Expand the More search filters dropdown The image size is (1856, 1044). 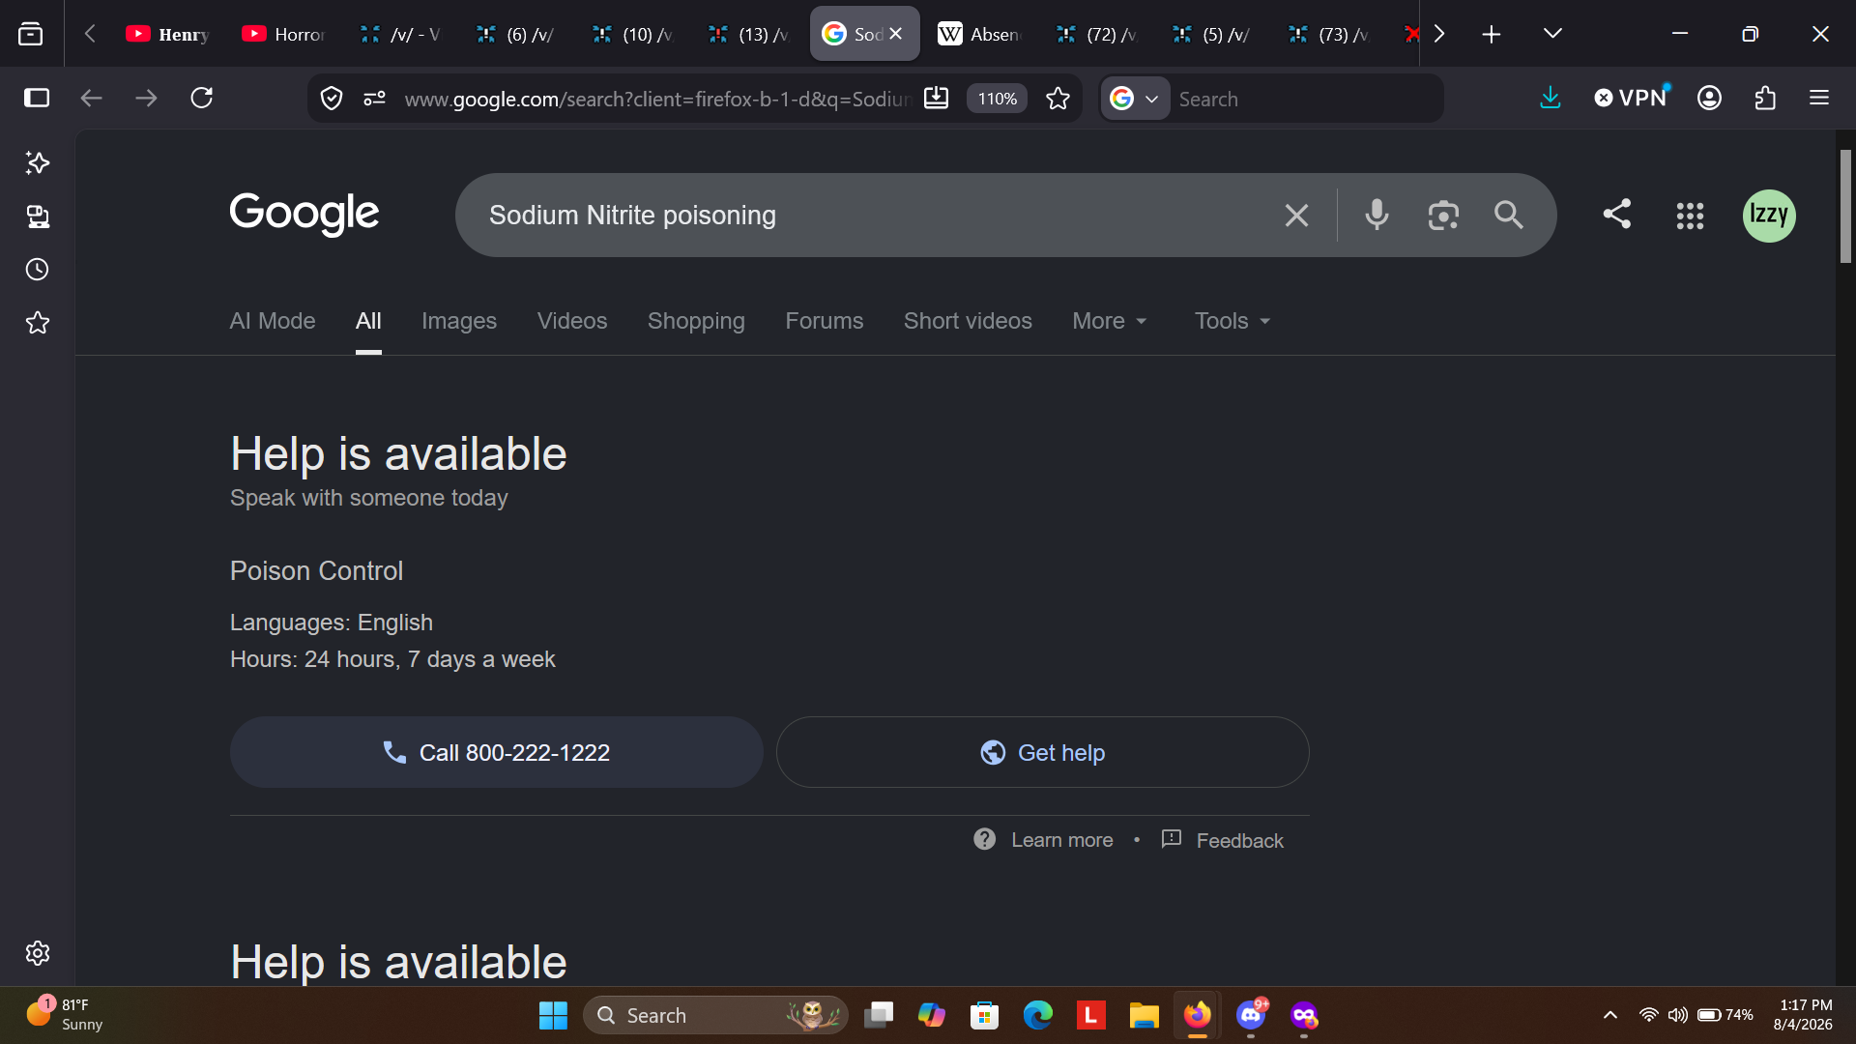click(1110, 321)
